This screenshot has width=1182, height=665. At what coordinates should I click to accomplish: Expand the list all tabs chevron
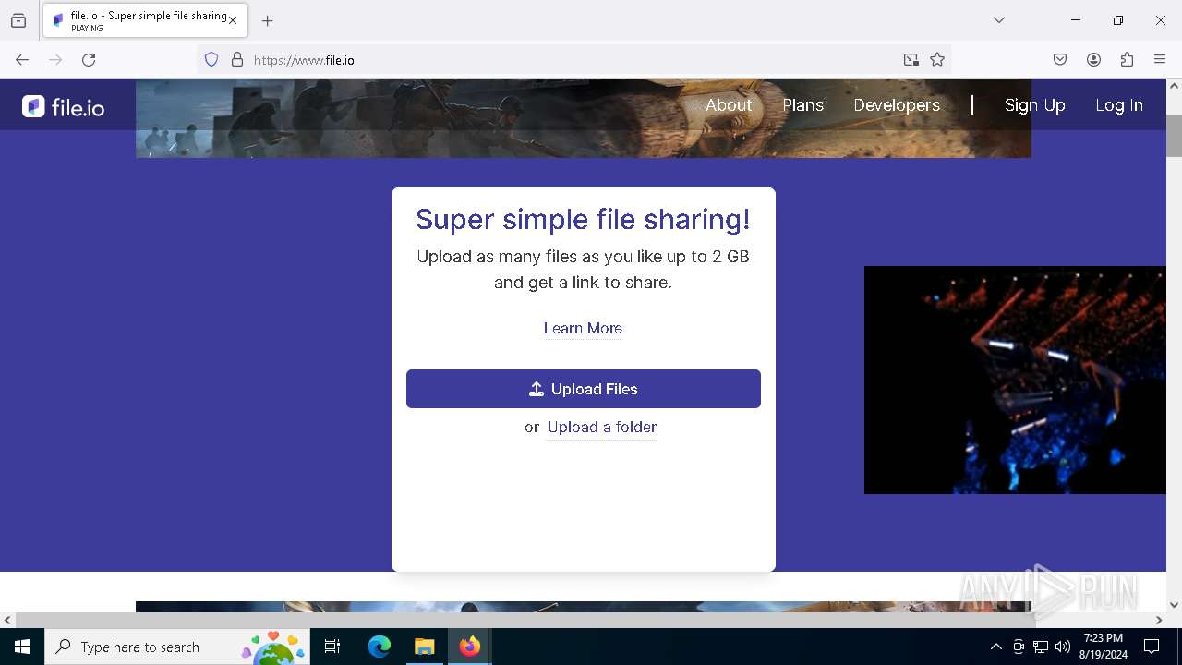tap(999, 20)
